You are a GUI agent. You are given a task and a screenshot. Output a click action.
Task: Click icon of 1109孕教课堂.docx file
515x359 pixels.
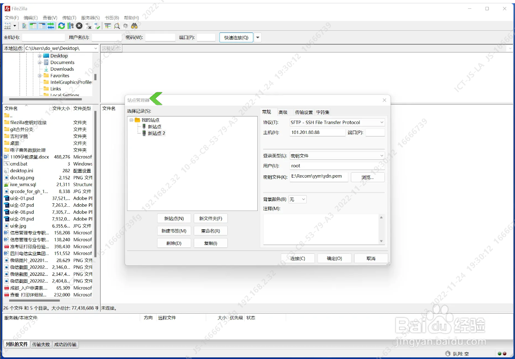(x=6, y=157)
